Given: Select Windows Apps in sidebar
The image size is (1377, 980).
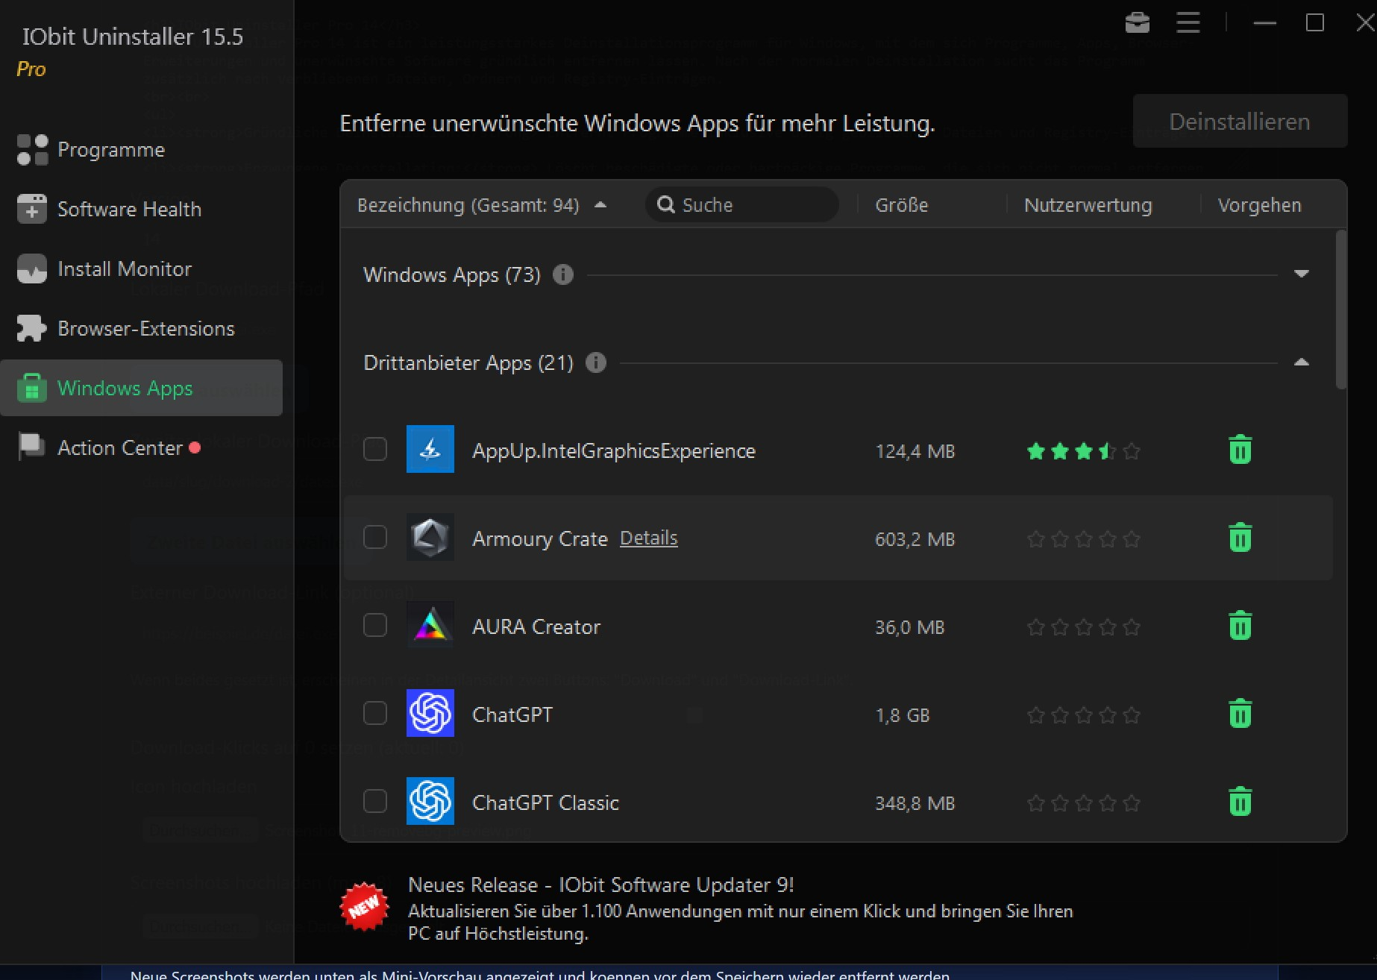Looking at the screenshot, I should (x=142, y=388).
